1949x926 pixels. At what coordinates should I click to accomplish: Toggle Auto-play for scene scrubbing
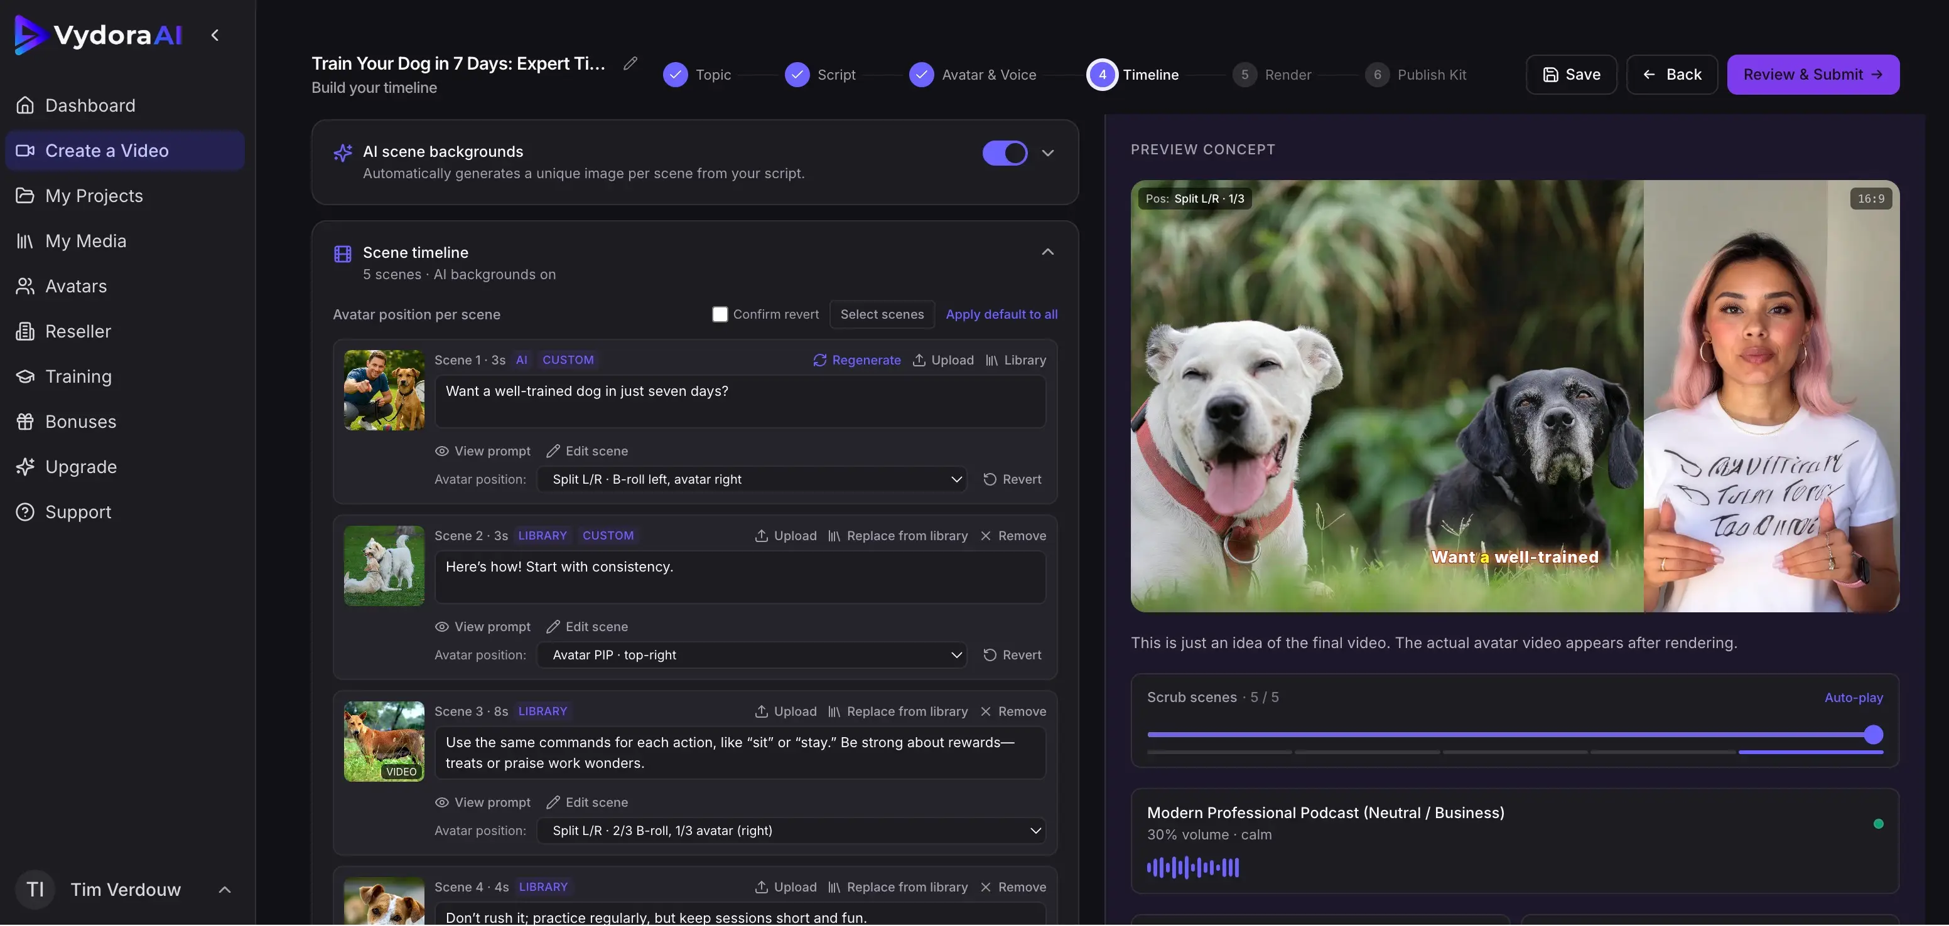[1854, 698]
